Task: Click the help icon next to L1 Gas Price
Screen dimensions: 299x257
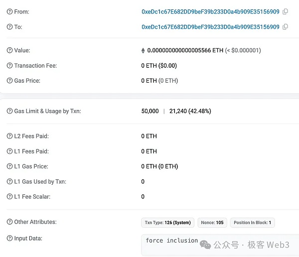Action: [9, 166]
